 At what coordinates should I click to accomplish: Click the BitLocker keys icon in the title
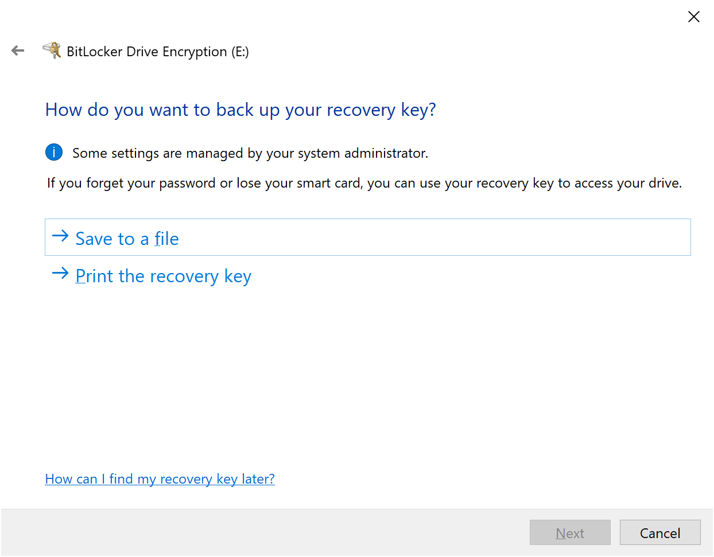click(x=52, y=50)
